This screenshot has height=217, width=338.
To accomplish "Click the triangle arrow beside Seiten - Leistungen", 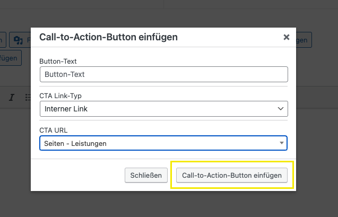I will tap(281, 143).
